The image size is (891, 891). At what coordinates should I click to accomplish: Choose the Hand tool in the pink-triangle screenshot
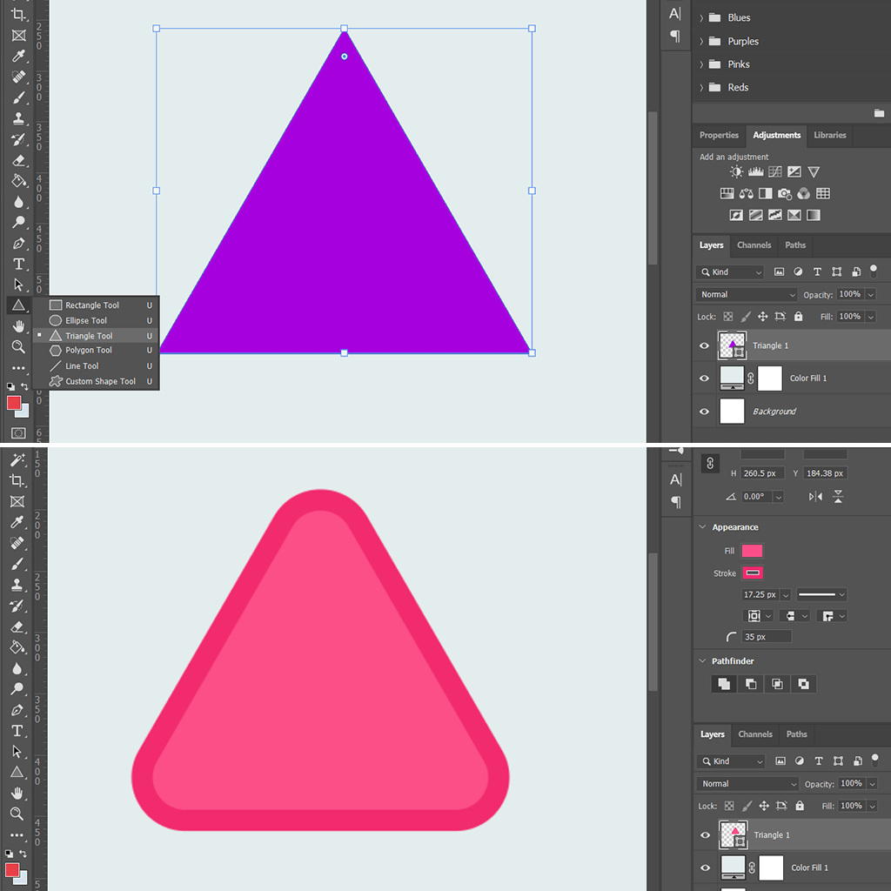(x=17, y=793)
